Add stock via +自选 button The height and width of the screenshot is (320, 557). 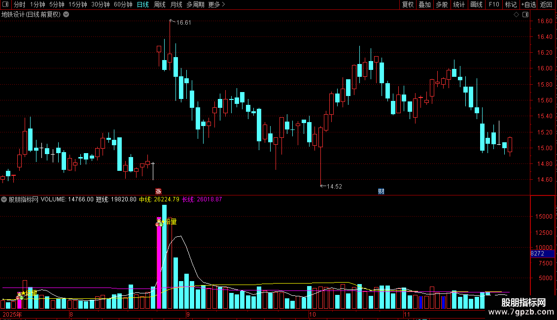[x=528, y=4]
